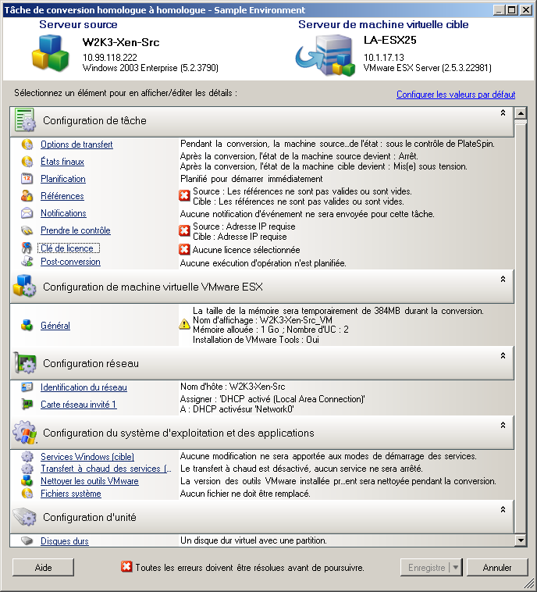The width and height of the screenshot is (537, 592).
Task: Open the Prendre le contrôle link
Action: (76, 230)
